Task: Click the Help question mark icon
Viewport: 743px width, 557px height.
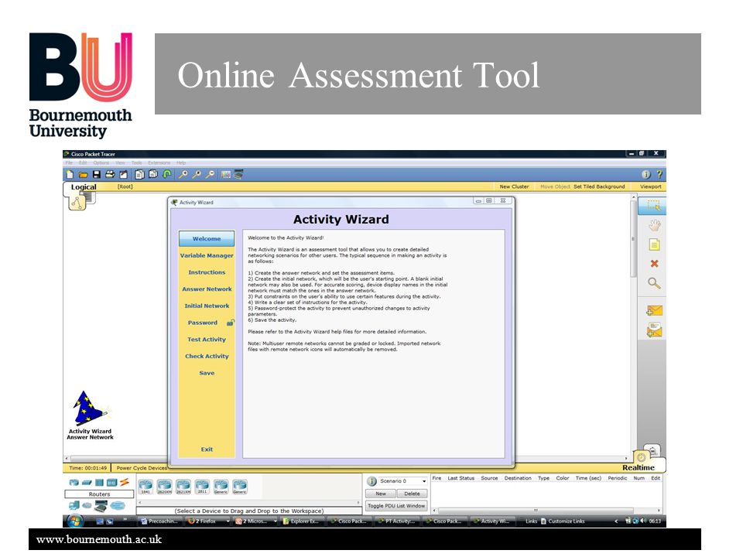Action: coord(659,175)
